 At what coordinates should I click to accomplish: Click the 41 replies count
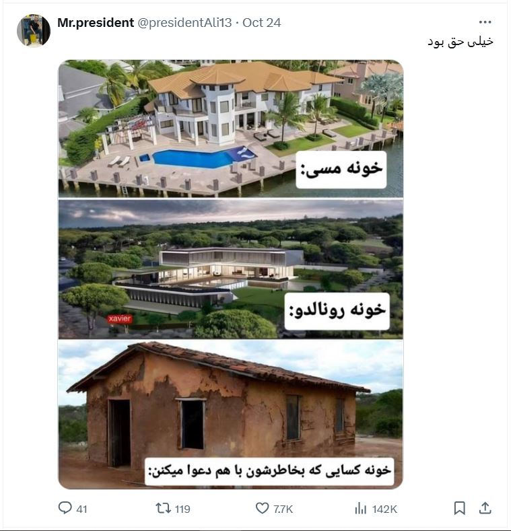(x=81, y=509)
